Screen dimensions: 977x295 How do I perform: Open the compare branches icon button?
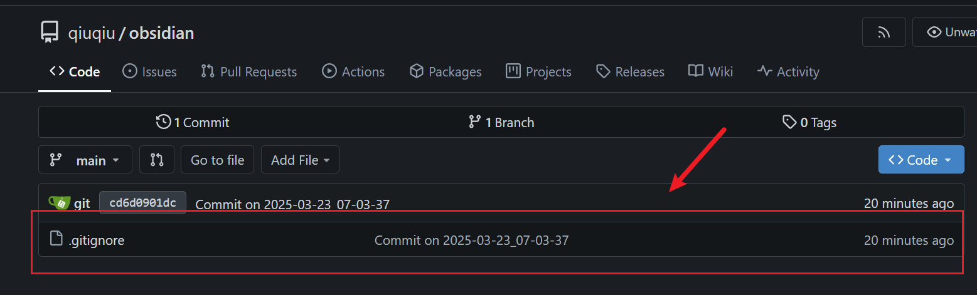(157, 160)
